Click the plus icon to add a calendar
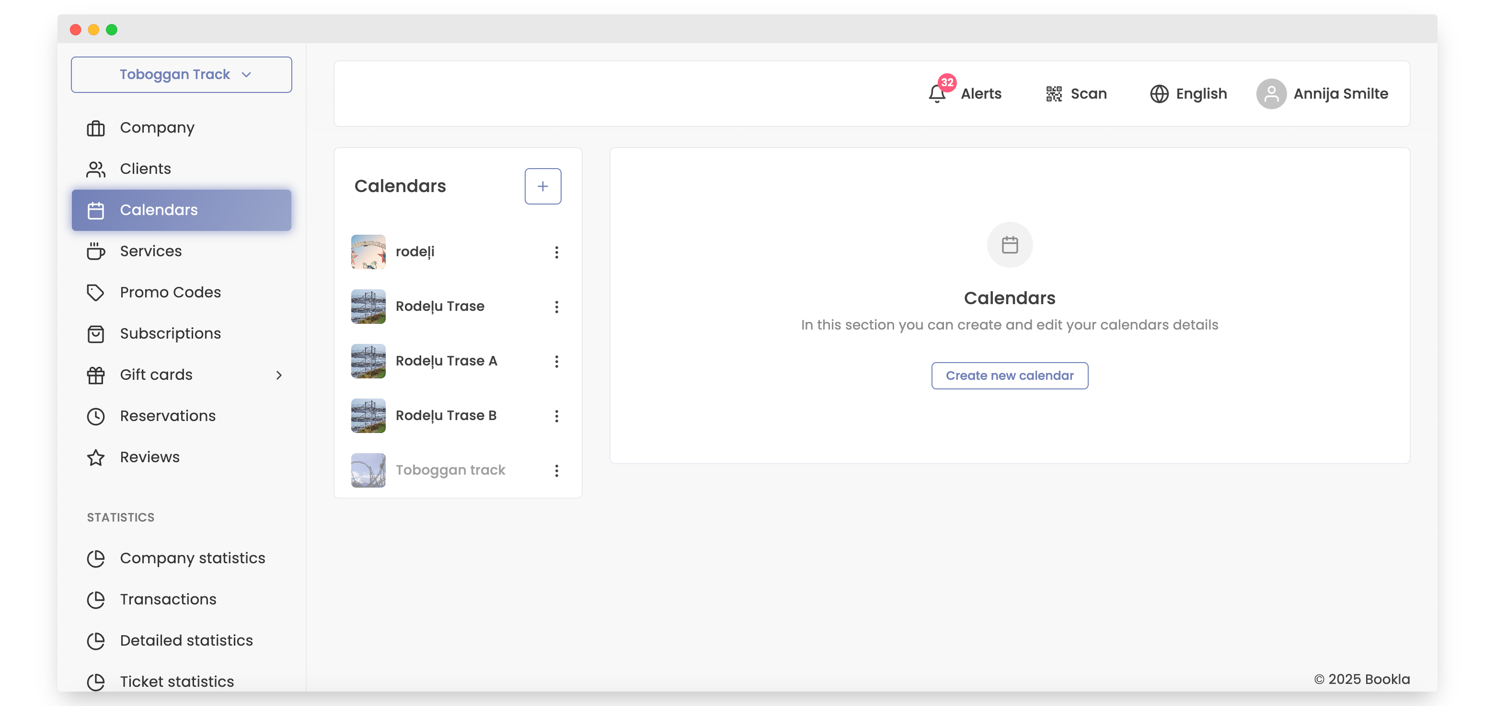Screen dimensions: 1495x706 542,186
